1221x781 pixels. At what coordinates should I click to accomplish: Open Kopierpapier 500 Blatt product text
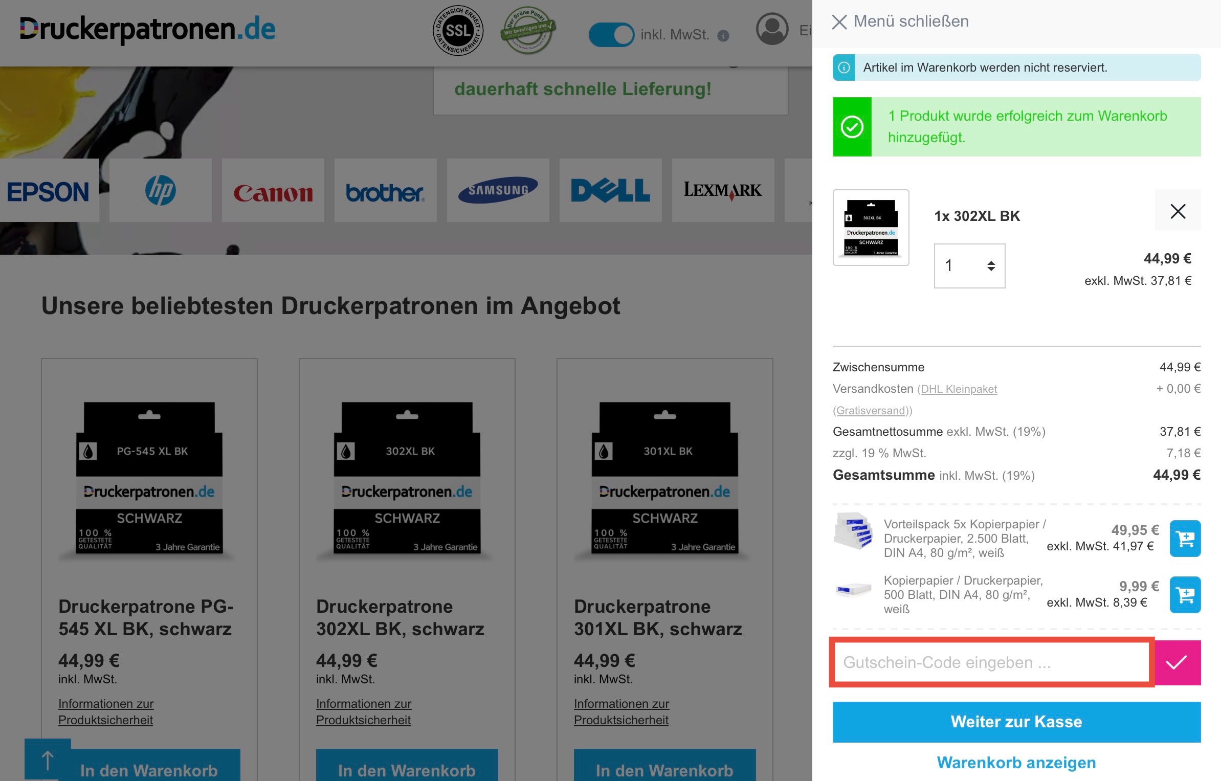(963, 595)
